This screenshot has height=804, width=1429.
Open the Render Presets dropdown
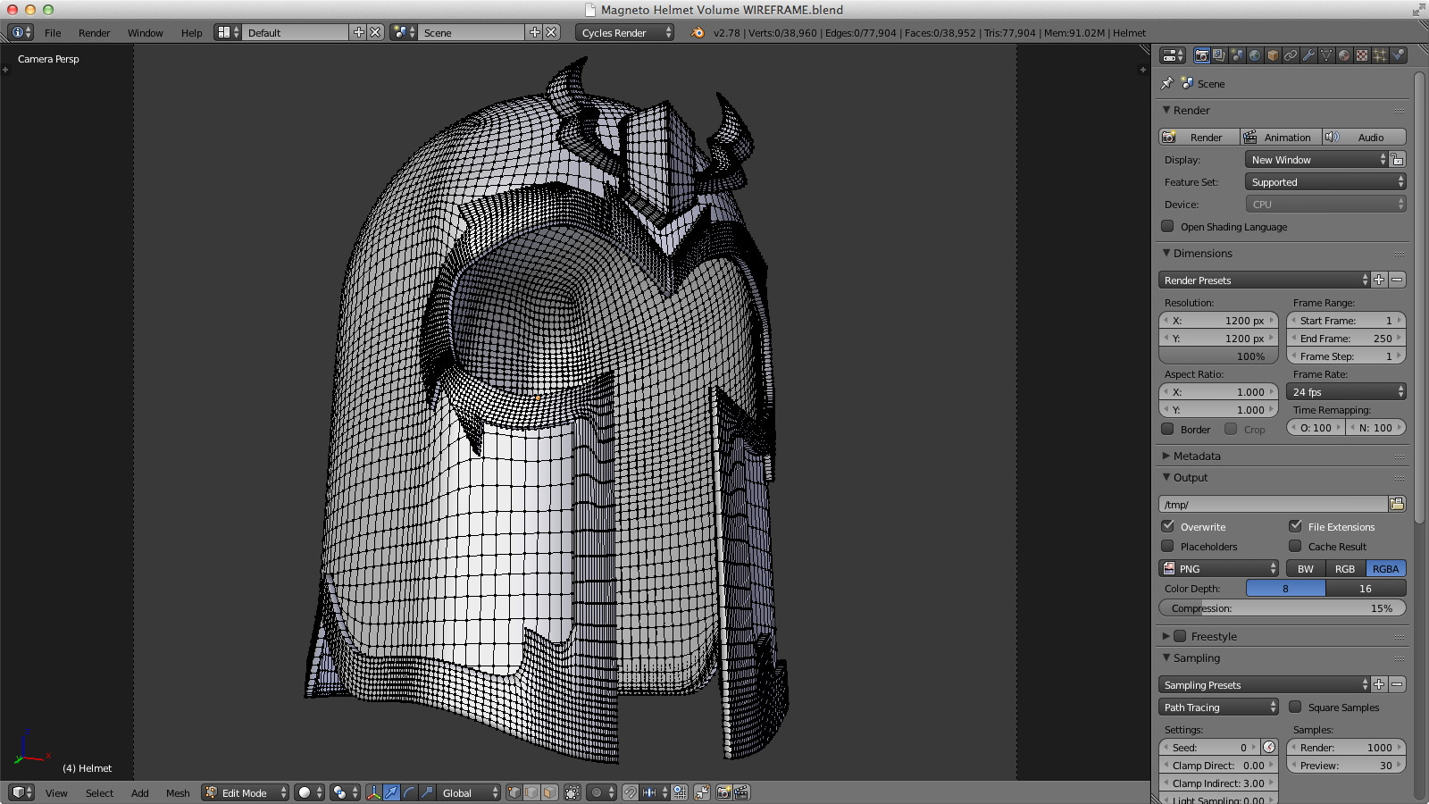pyautogui.click(x=1264, y=280)
